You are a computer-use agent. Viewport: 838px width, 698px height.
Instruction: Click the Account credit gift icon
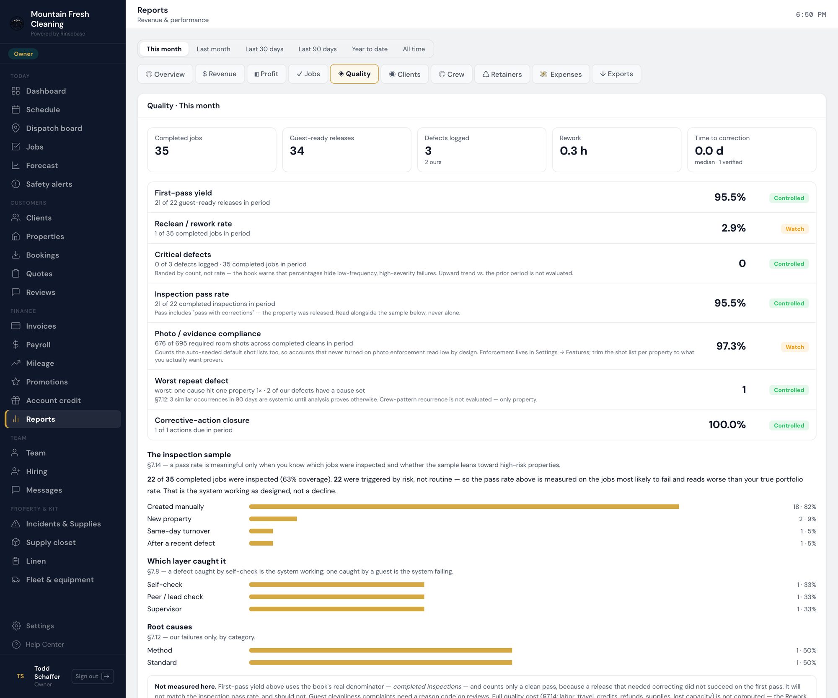tap(16, 400)
